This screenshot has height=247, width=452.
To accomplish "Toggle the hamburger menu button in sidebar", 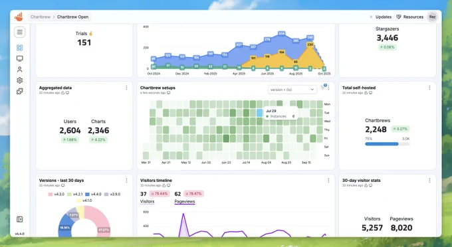I will (x=19, y=32).
